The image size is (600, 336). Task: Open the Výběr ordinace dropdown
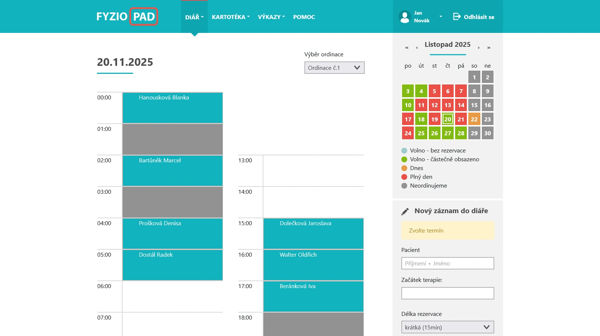pos(334,68)
